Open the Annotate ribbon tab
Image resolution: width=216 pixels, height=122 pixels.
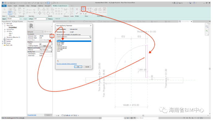[x=22, y=6]
